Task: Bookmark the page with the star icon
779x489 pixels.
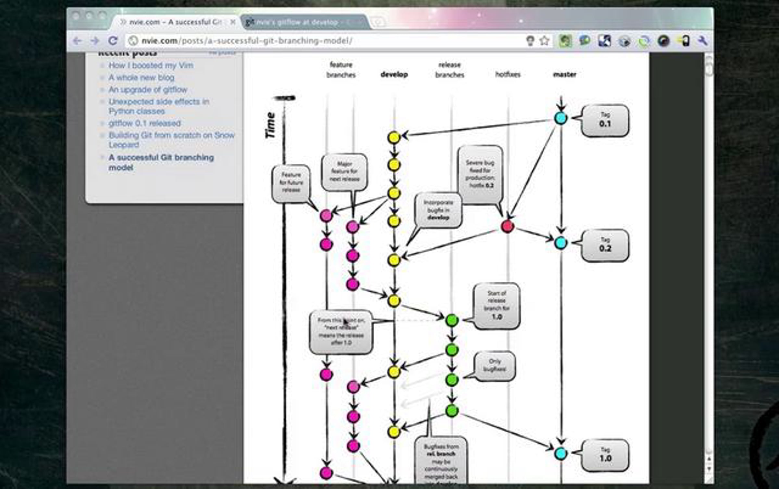Action: [x=544, y=41]
